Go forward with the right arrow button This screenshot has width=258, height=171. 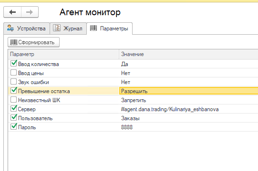click(30, 12)
